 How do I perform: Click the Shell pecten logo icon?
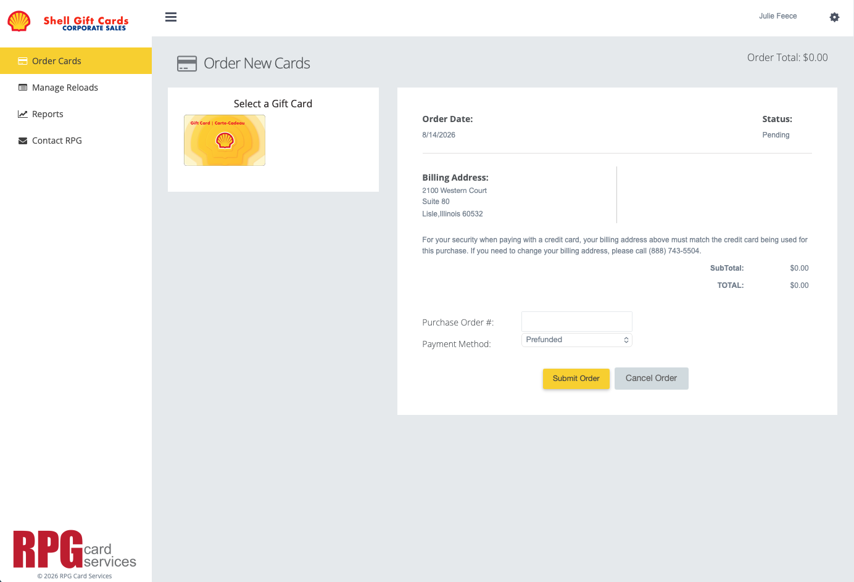tap(19, 21)
